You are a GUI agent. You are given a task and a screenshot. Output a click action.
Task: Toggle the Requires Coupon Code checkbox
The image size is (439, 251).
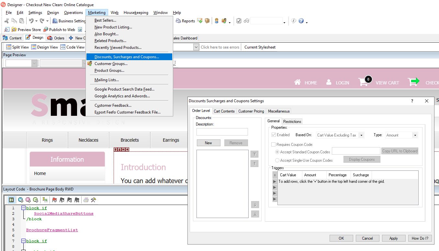[x=274, y=145]
